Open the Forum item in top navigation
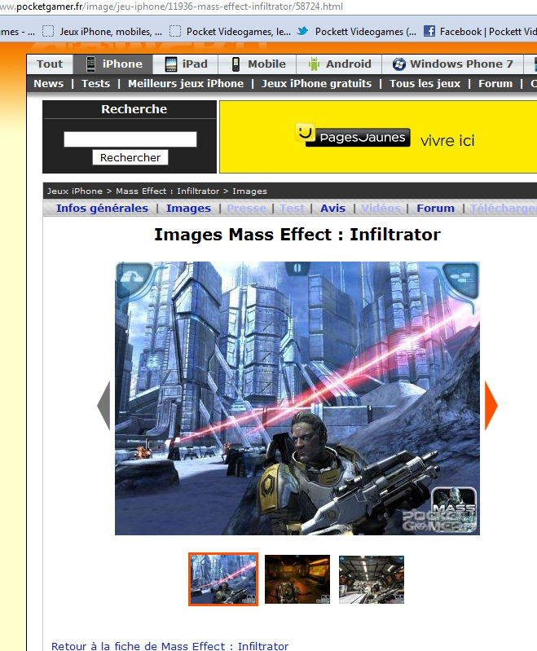 click(x=495, y=83)
